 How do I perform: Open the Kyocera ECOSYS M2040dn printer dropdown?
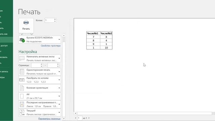click(40, 40)
